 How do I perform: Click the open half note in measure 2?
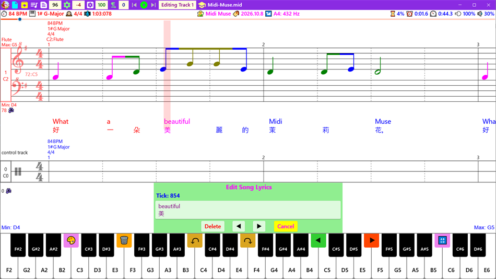(x=377, y=72)
